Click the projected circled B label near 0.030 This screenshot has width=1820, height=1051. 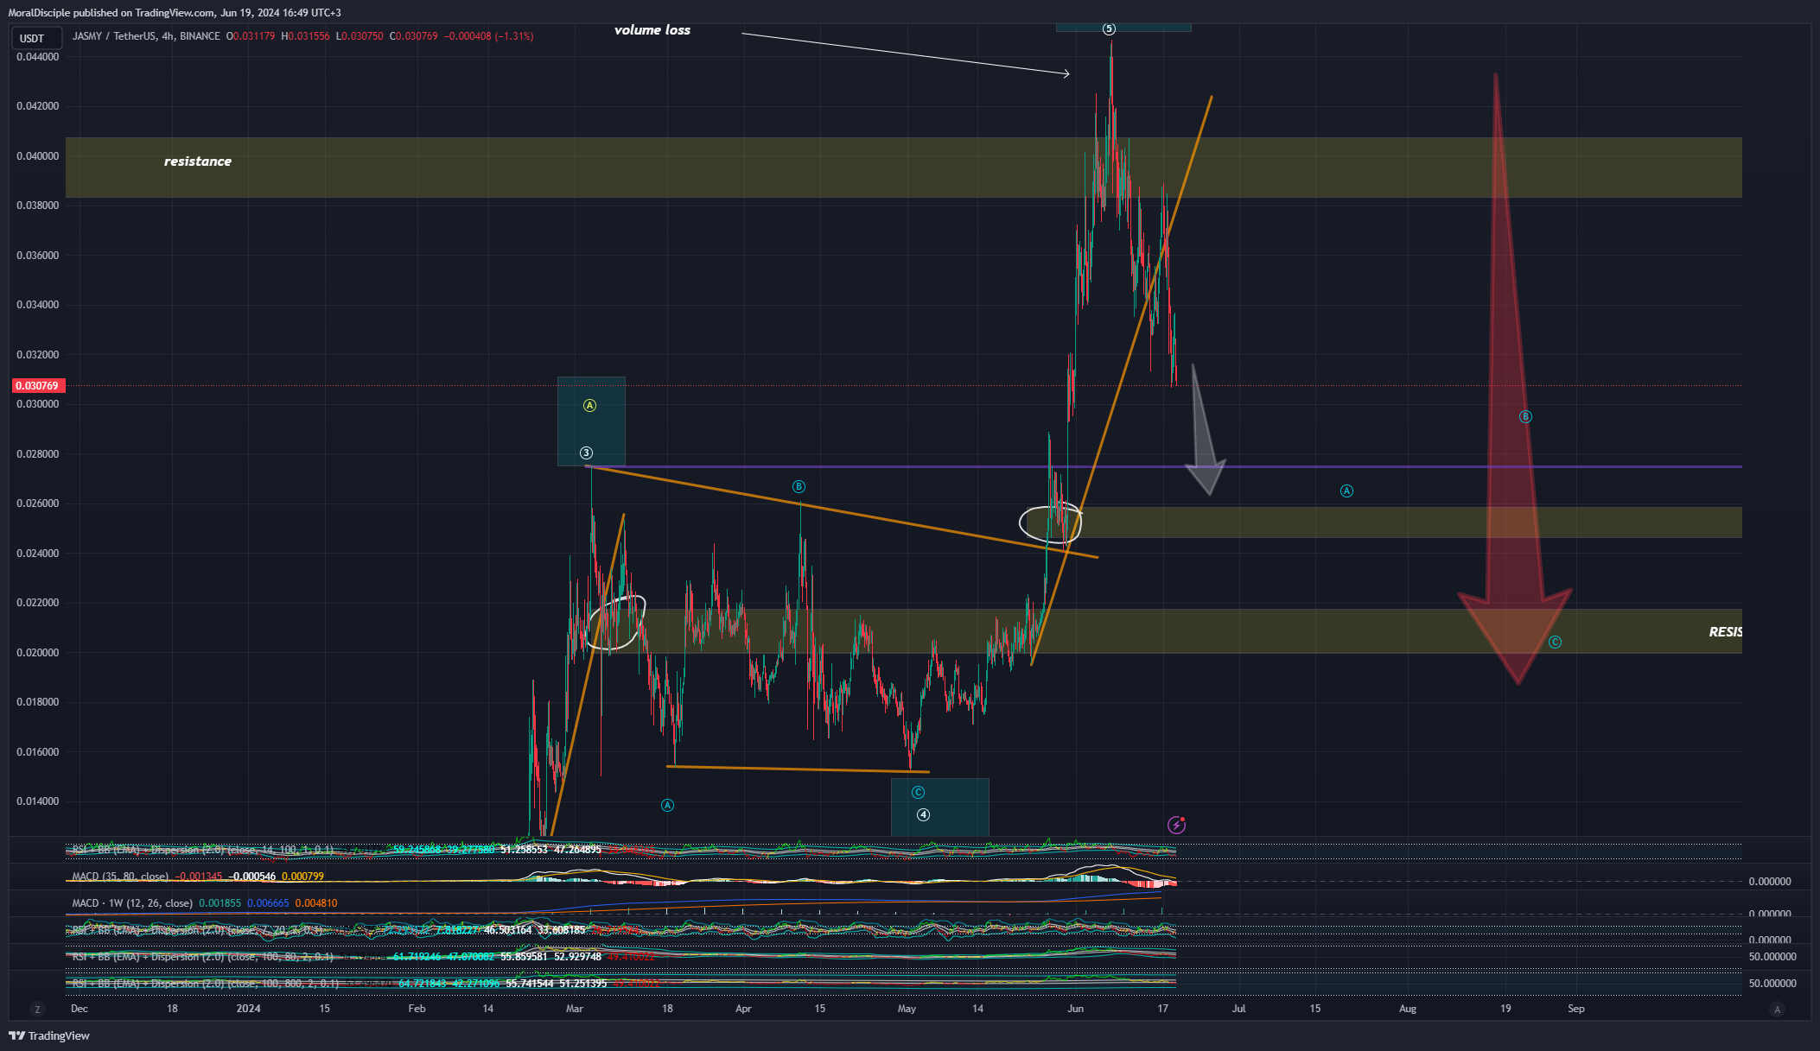tap(1525, 416)
